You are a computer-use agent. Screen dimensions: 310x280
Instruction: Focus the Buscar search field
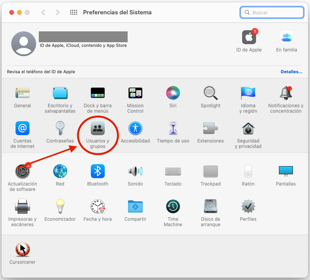[272, 12]
